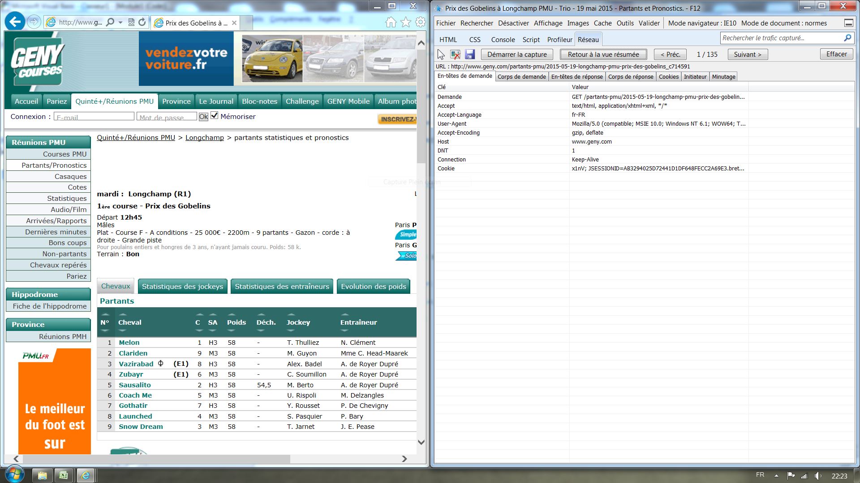The image size is (860, 483).
Task: Sort by the Cheval column header arrows
Action: pos(122,322)
